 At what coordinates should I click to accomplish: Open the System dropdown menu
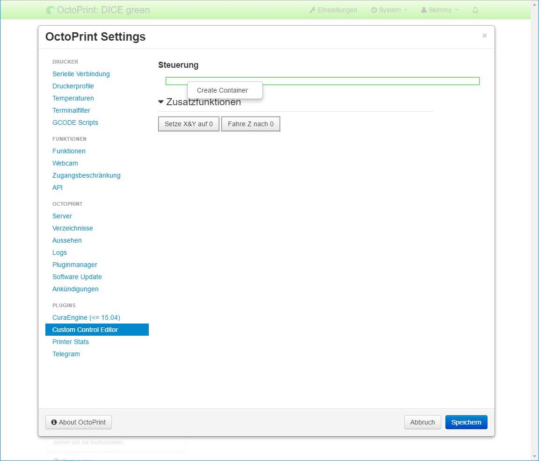click(x=389, y=10)
